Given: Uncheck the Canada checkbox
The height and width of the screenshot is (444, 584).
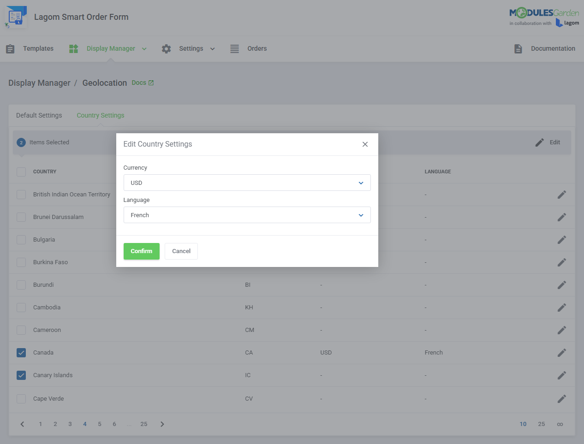Looking at the screenshot, I should 21,353.
